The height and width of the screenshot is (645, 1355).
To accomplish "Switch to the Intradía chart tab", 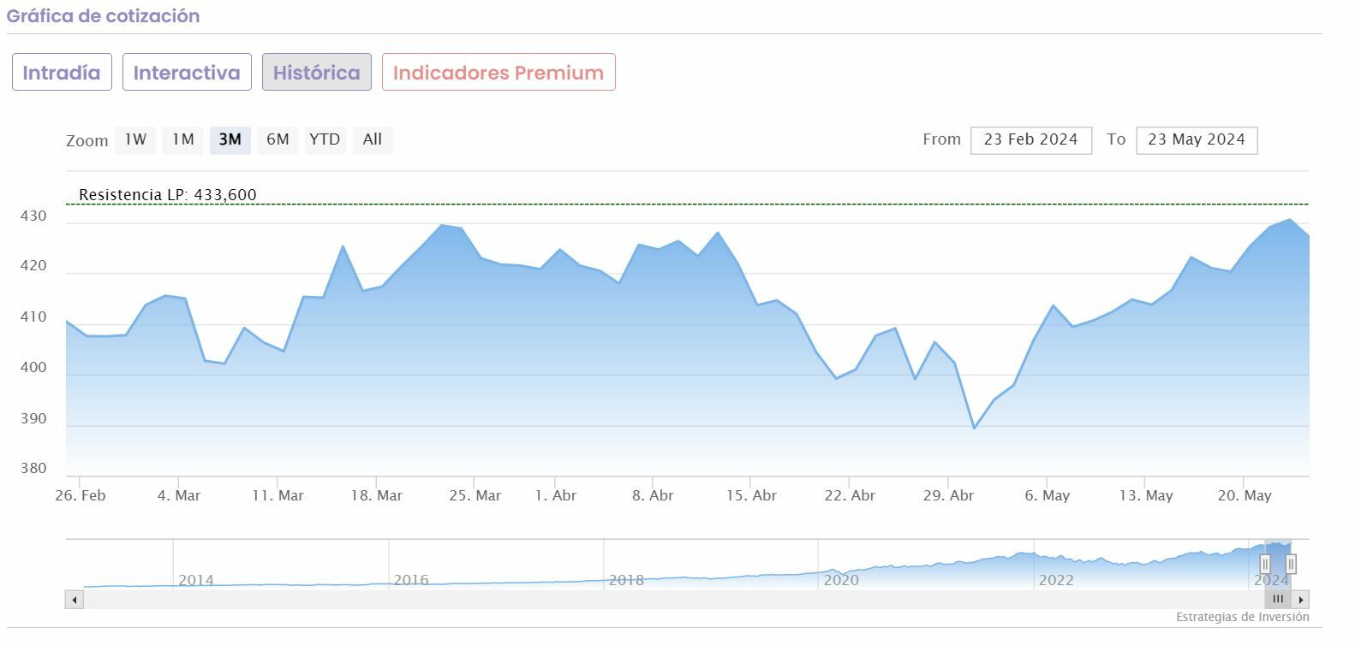I will pos(62,73).
